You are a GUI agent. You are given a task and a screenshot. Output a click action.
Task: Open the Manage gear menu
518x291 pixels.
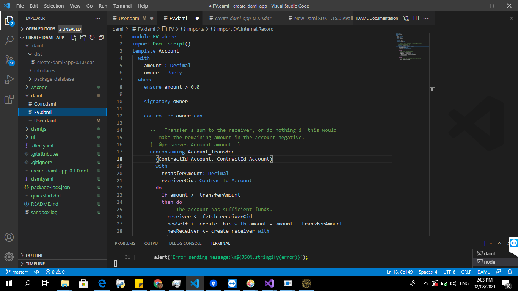pyautogui.click(x=9, y=257)
